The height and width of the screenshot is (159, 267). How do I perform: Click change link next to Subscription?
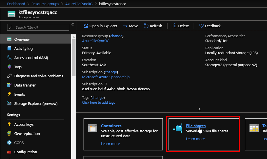(x=111, y=72)
